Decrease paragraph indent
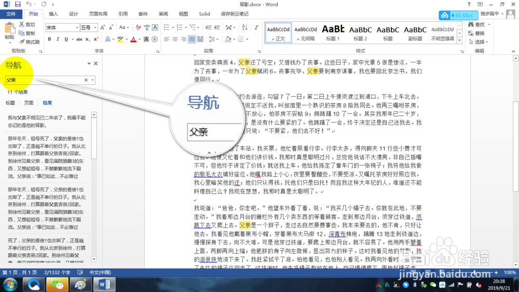Screen dimensions: 519x292 (x=209, y=28)
